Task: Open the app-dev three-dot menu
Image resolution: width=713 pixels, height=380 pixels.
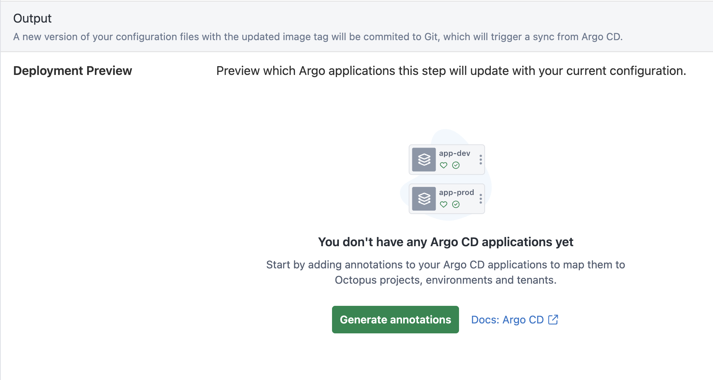Action: pyautogui.click(x=480, y=159)
